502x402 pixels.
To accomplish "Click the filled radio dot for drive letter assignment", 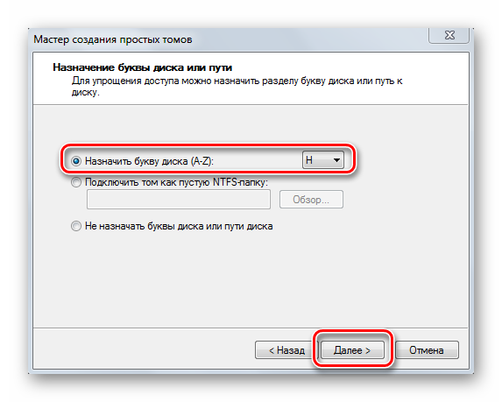I will point(76,161).
